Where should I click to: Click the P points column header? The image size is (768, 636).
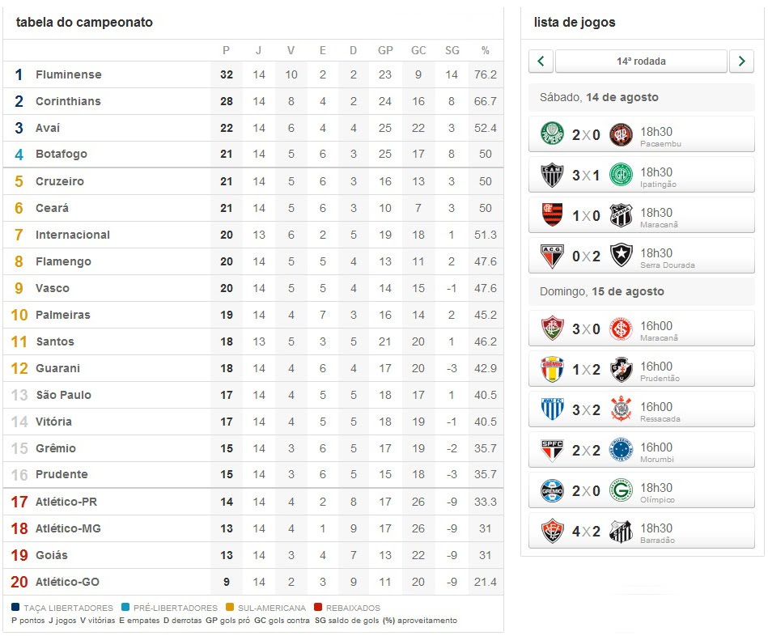pos(226,50)
